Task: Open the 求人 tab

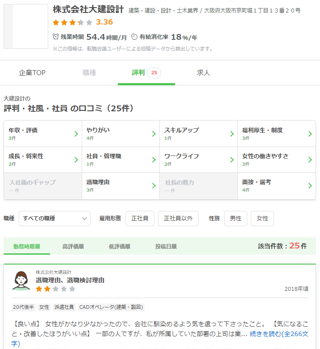Action: [204, 72]
